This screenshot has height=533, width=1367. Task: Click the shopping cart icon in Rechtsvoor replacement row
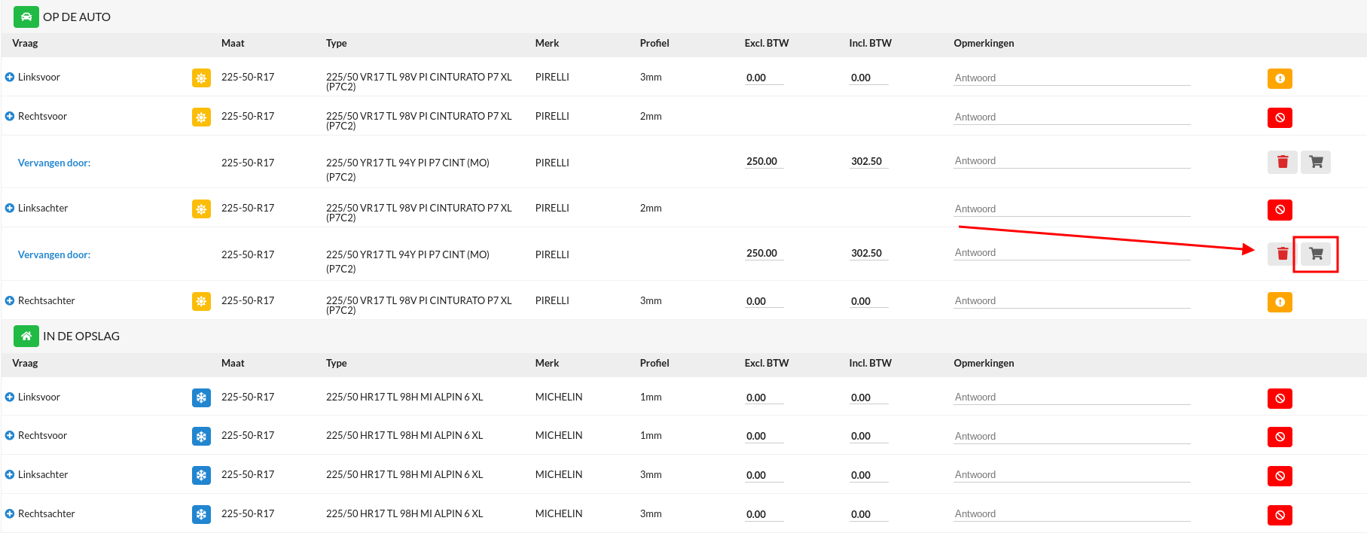pyautogui.click(x=1316, y=162)
